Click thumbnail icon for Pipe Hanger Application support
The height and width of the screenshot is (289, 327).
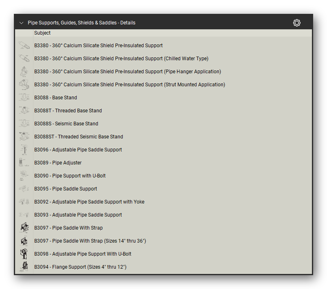click(24, 71)
